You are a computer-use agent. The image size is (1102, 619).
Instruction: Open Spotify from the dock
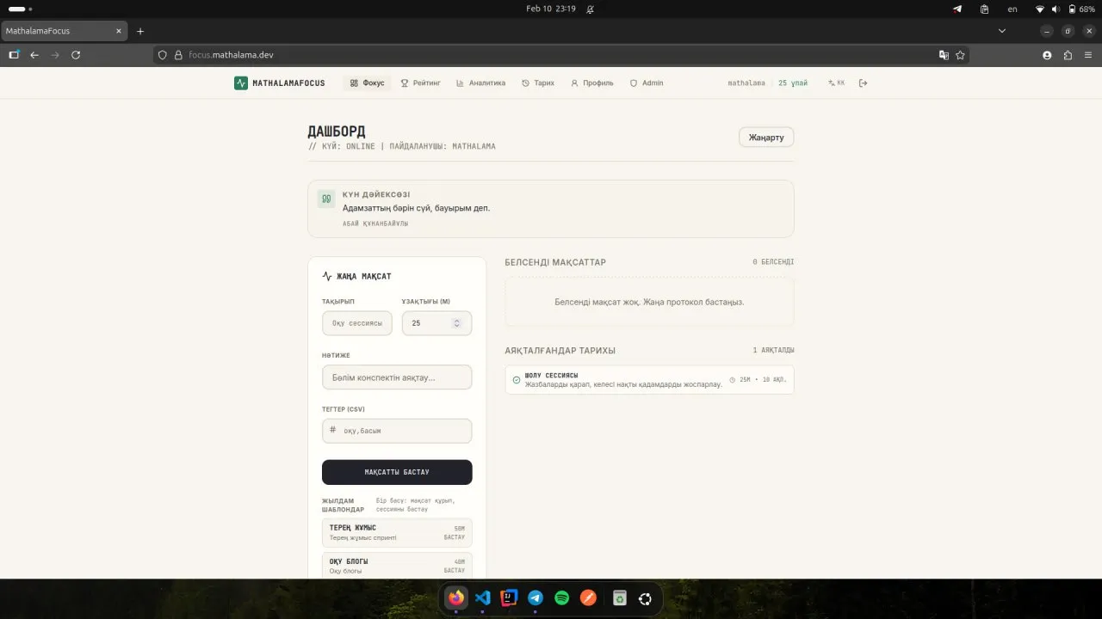(x=562, y=598)
